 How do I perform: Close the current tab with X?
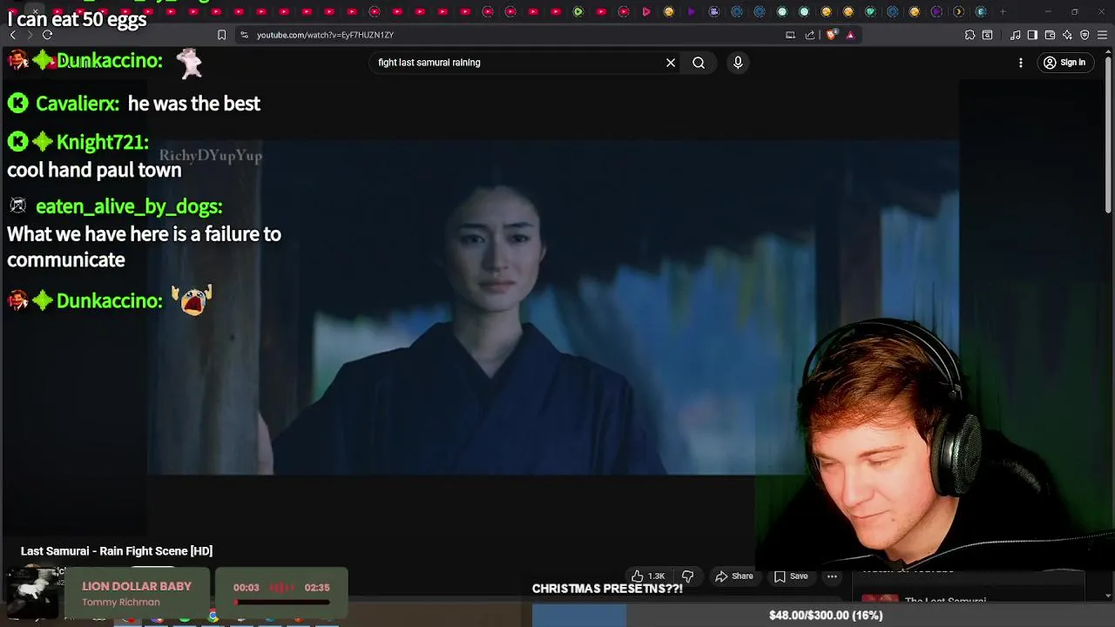coord(35,10)
